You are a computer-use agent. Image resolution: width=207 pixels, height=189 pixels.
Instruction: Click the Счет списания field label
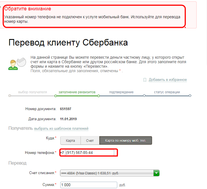43,173
